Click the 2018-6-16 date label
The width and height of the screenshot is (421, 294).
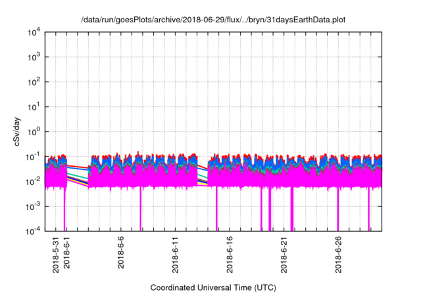click(230, 255)
